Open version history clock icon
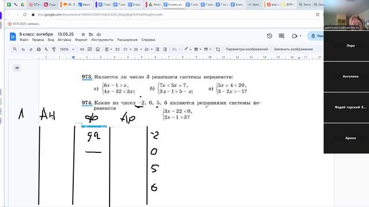This screenshot has width=369, height=207. pos(269,36)
